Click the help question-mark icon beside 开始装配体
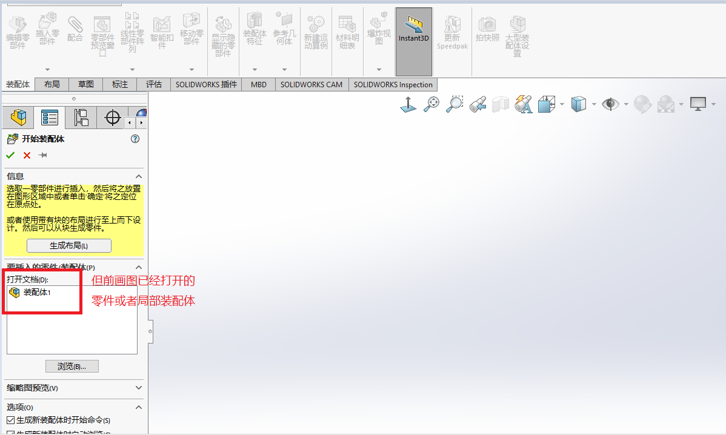The width and height of the screenshot is (726, 435). point(135,139)
